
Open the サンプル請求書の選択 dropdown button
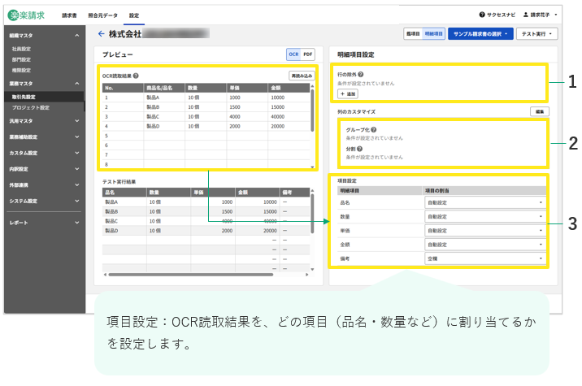coord(480,34)
